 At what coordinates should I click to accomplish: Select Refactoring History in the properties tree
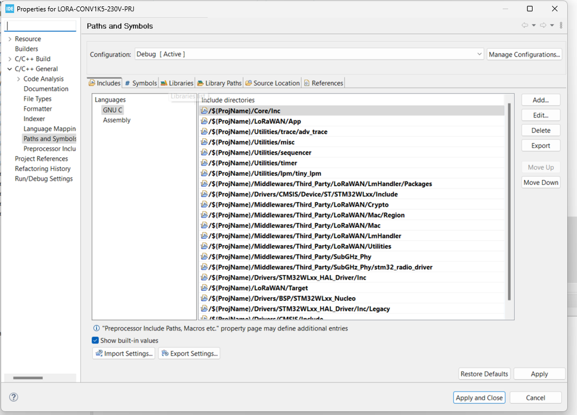pos(43,169)
